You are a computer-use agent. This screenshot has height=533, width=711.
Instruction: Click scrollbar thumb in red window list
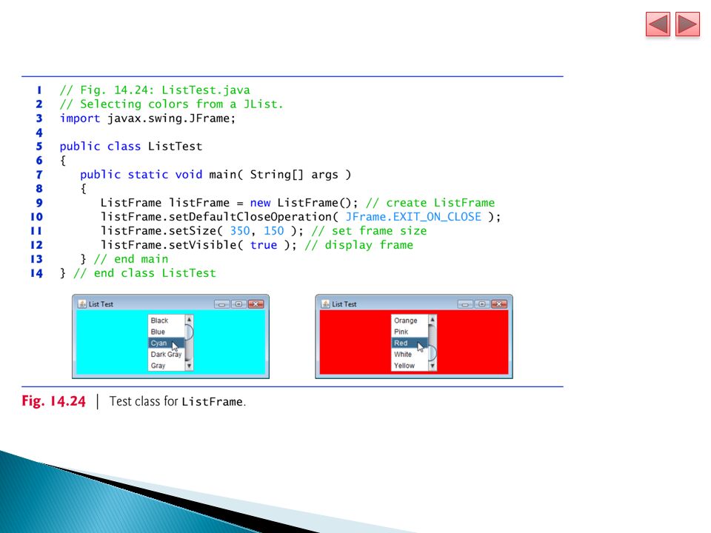432,352
